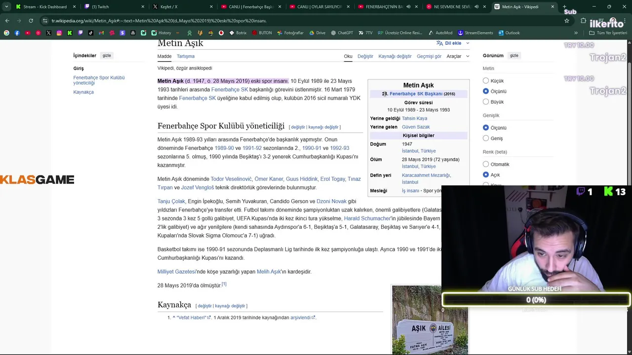
Task: Jump to the Kaynakça section in contents
Action: [83, 92]
